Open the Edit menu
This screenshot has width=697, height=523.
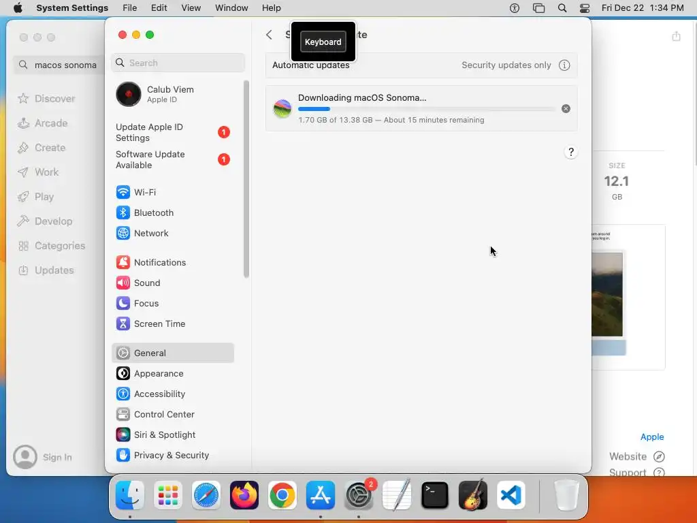pyautogui.click(x=159, y=8)
